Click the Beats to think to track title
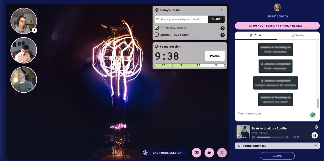Screen dimensions: 324x161 pyautogui.click(x=269, y=128)
